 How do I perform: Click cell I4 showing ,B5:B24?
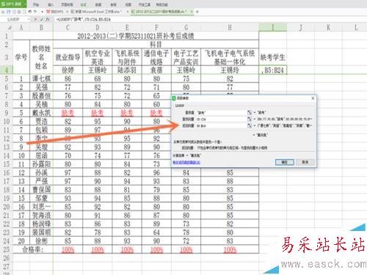[x=272, y=70]
